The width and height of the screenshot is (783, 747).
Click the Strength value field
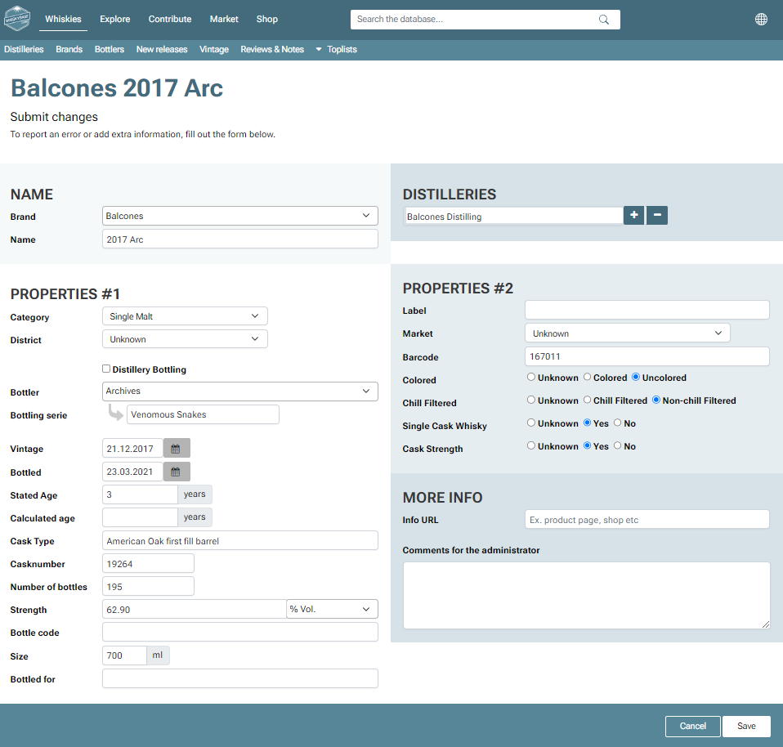(195, 609)
